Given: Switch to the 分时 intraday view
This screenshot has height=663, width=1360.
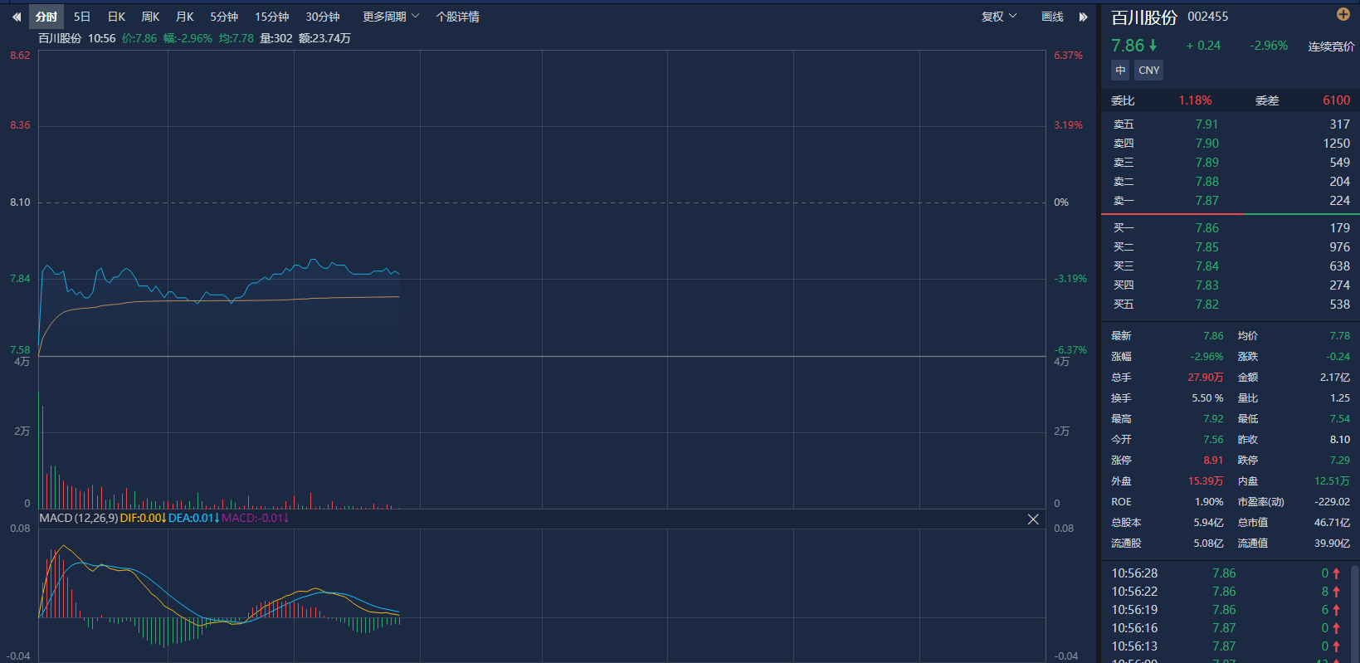Looking at the screenshot, I should 46,17.
